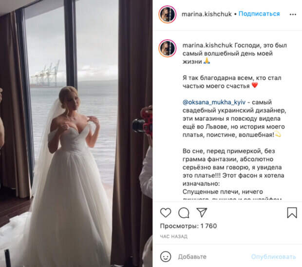
Task: Like the post with the heart icon
Action: 166,213
